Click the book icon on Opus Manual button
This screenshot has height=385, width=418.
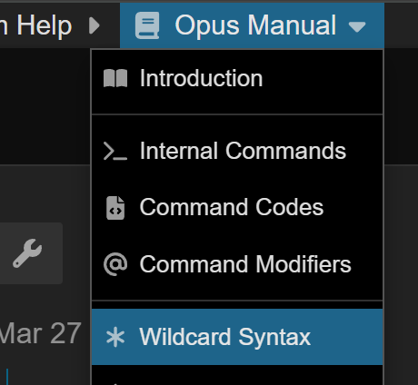click(x=147, y=25)
